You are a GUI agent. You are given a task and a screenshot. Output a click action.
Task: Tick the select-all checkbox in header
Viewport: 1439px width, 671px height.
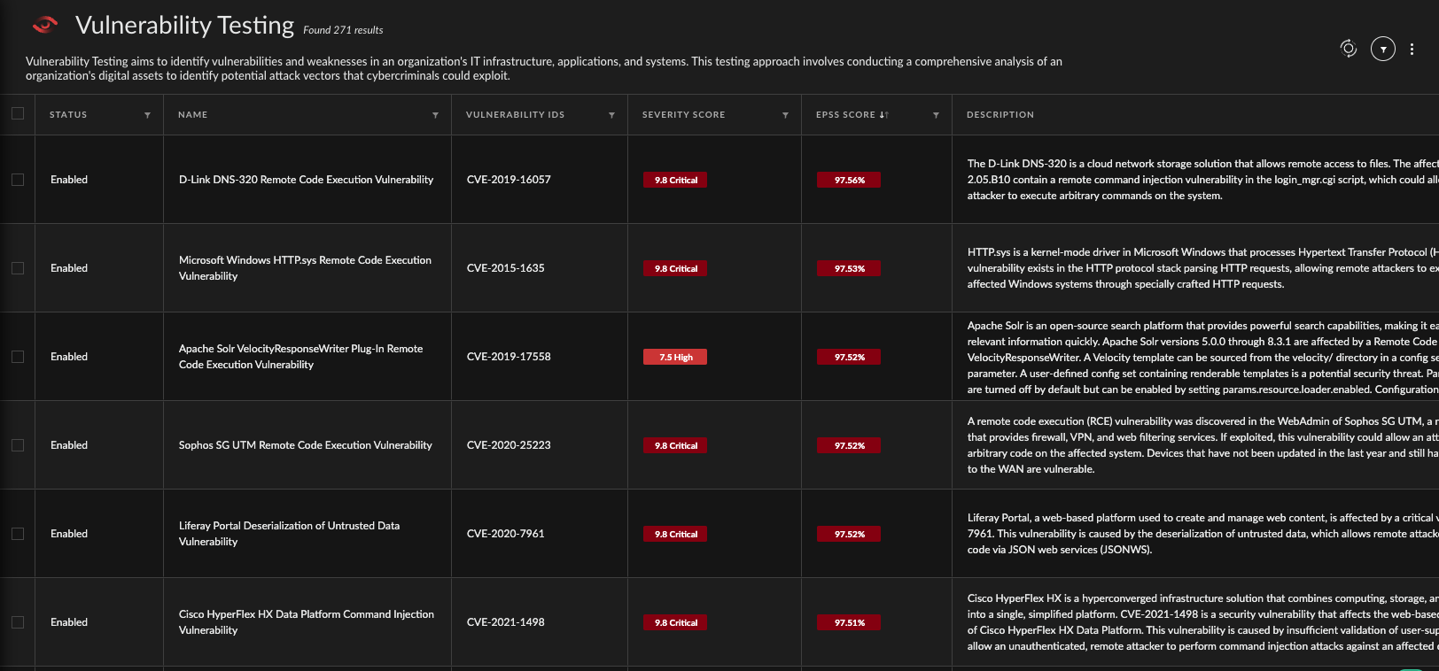pos(18,113)
